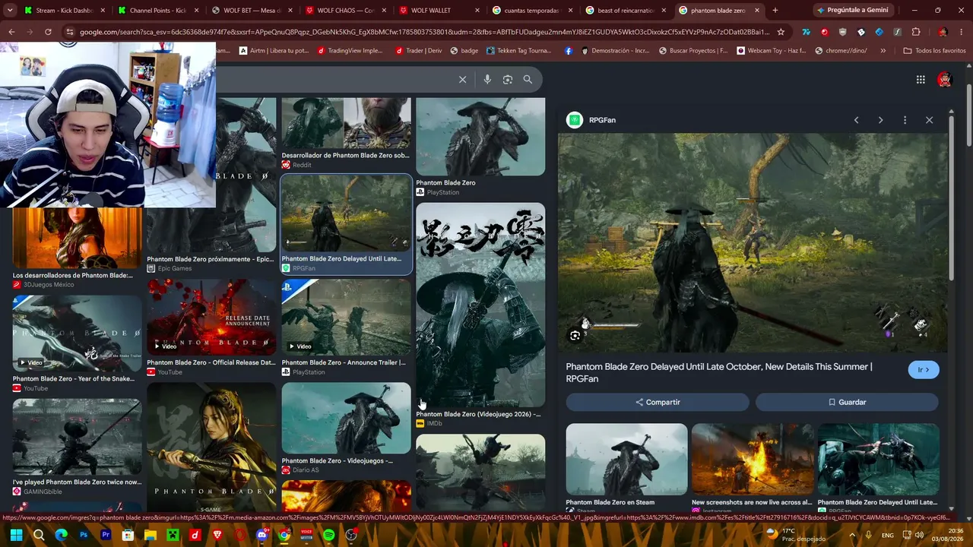Open the Buscar Proyectos bookmark
The height and width of the screenshot is (547, 973).
(693, 51)
